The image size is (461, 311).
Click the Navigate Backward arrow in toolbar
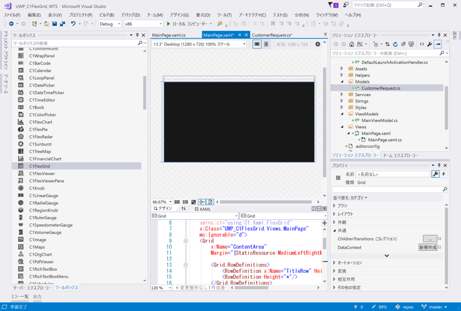[x=11, y=24]
